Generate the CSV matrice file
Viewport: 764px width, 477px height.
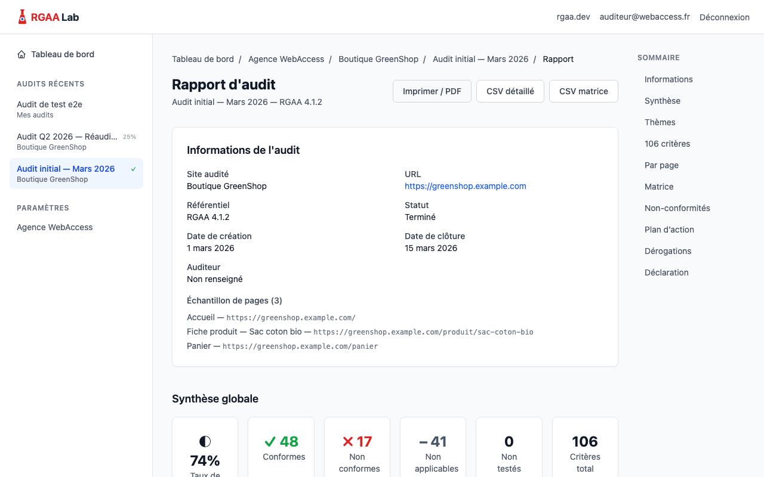[583, 91]
